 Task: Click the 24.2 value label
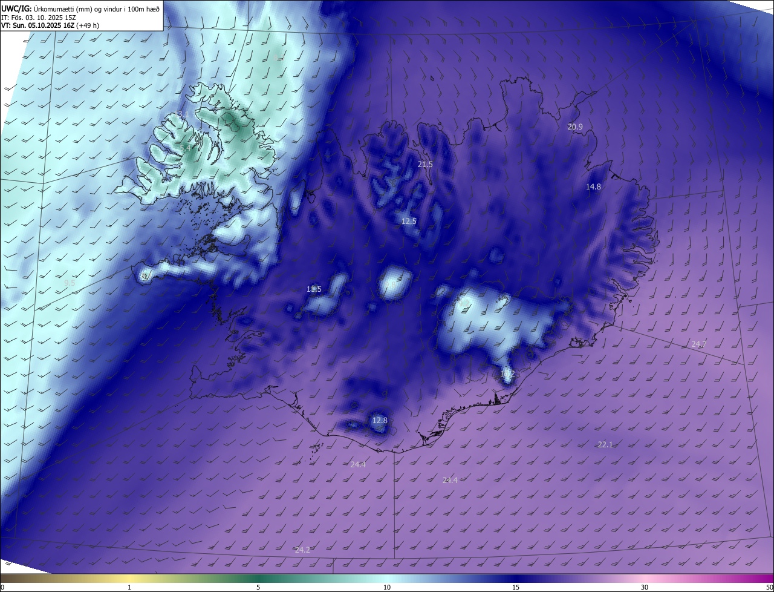pyautogui.click(x=302, y=550)
